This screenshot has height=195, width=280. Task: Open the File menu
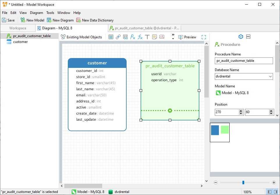[5, 13]
